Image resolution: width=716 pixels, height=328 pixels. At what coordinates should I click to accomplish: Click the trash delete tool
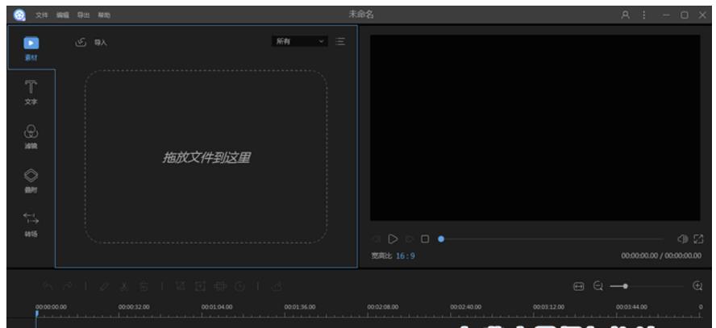[144, 286]
